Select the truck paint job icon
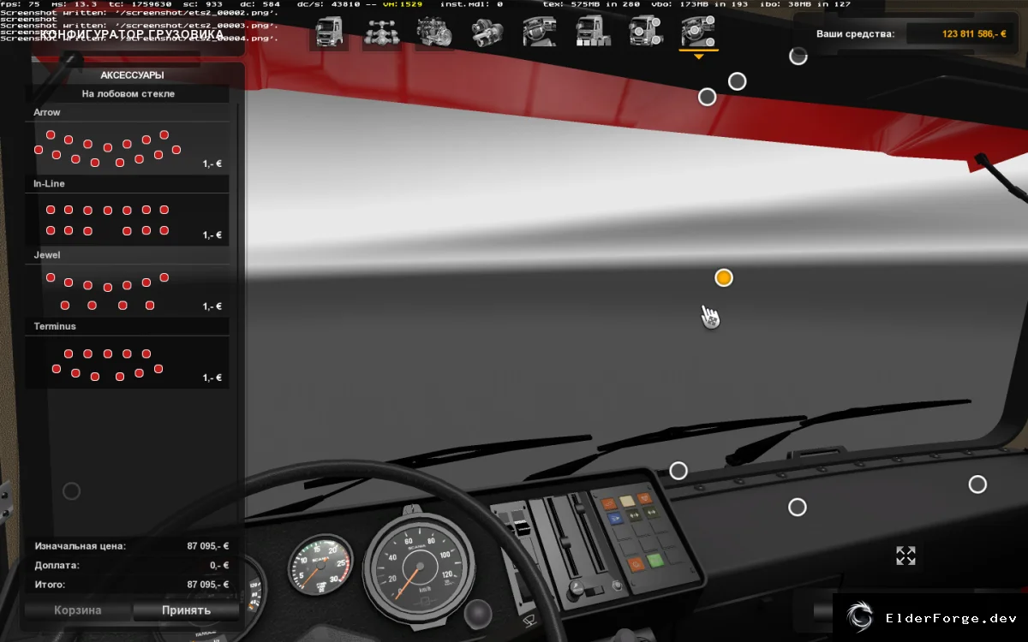Image resolution: width=1028 pixels, height=642 pixels. (x=593, y=32)
